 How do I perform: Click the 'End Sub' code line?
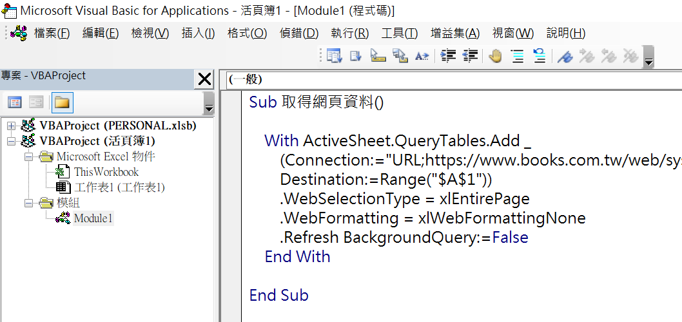coord(279,296)
